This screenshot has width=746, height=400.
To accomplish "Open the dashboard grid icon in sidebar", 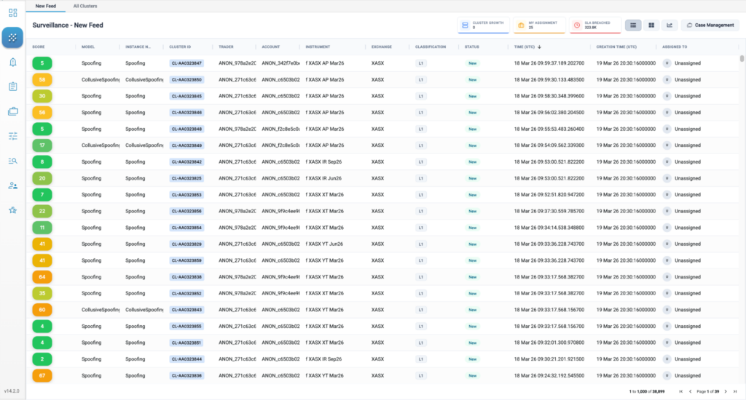I will click(13, 12).
